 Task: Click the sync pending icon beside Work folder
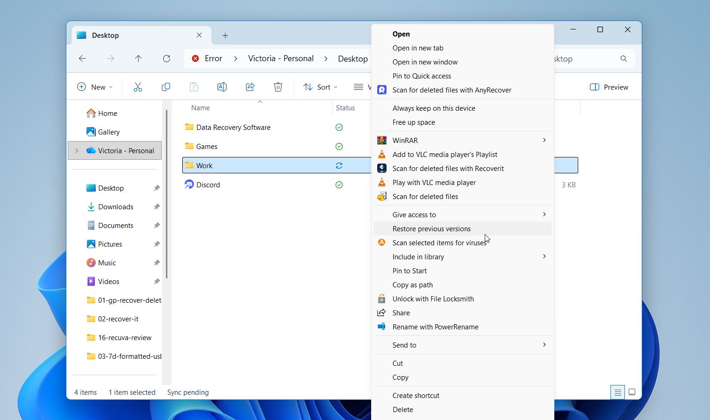click(339, 165)
